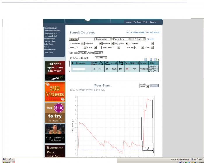Click FAQ in the top bar
The height and width of the screenshot is (163, 204).
click(145, 22)
